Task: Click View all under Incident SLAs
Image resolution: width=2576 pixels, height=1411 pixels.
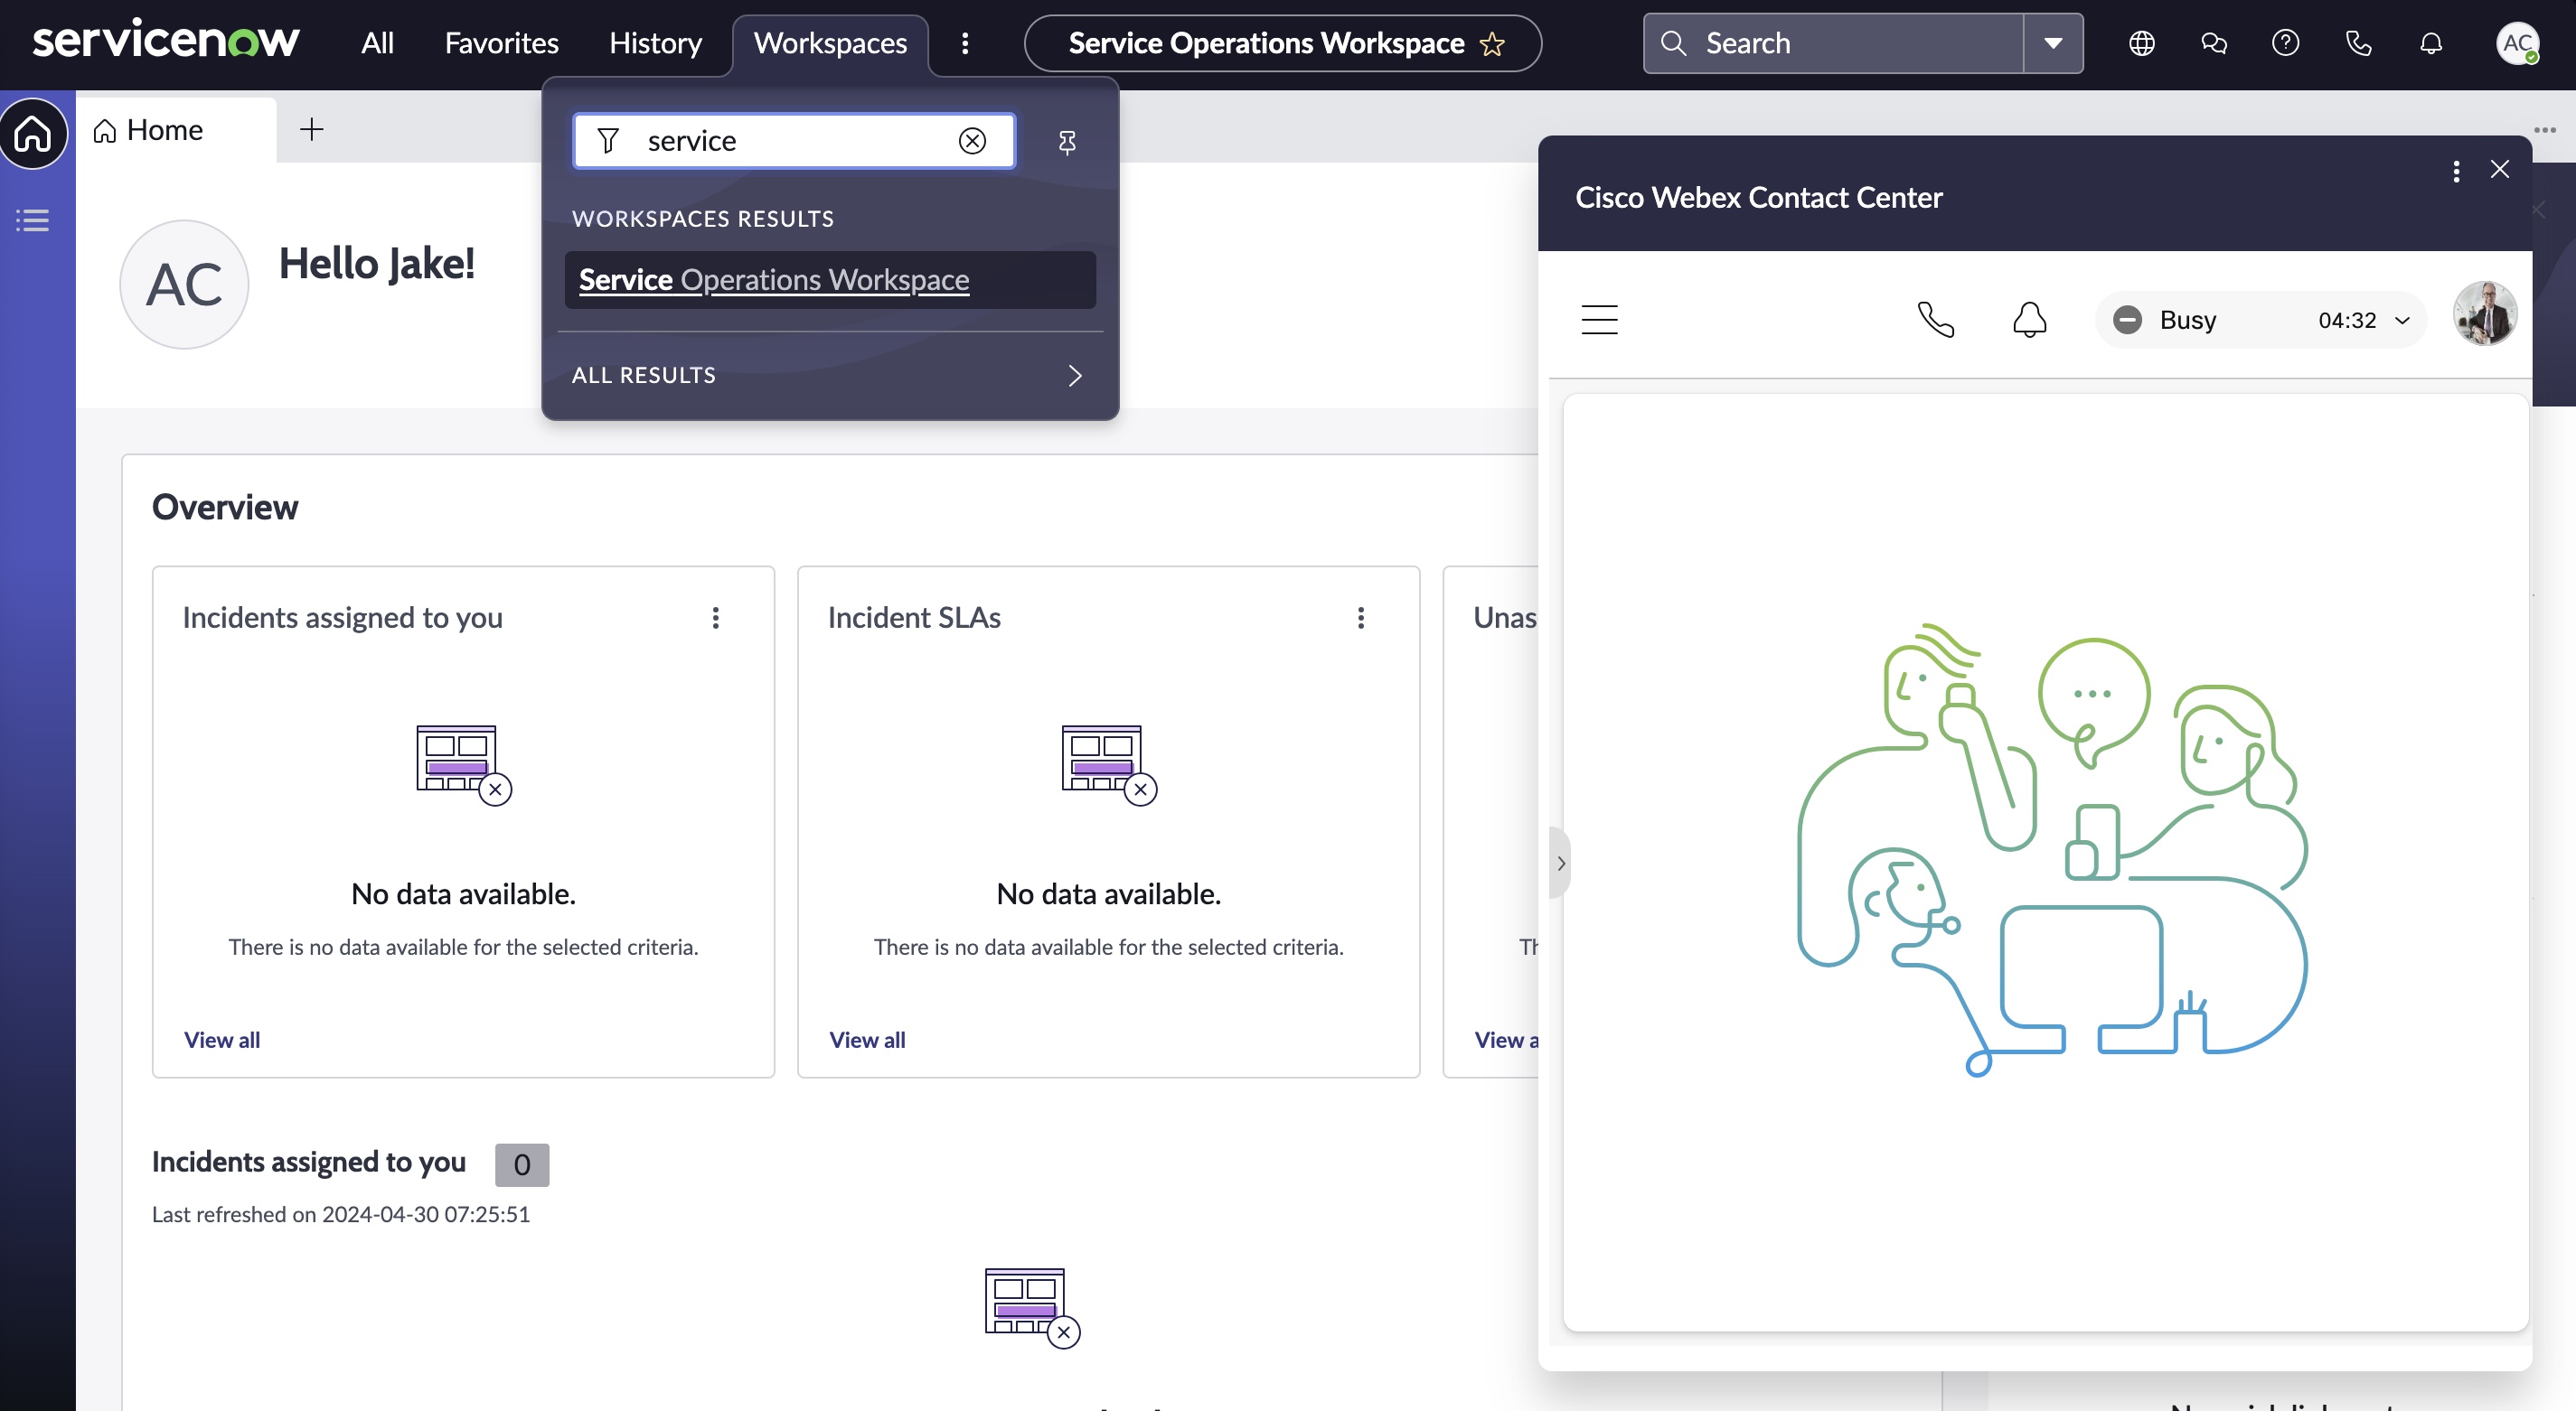Action: [866, 1037]
